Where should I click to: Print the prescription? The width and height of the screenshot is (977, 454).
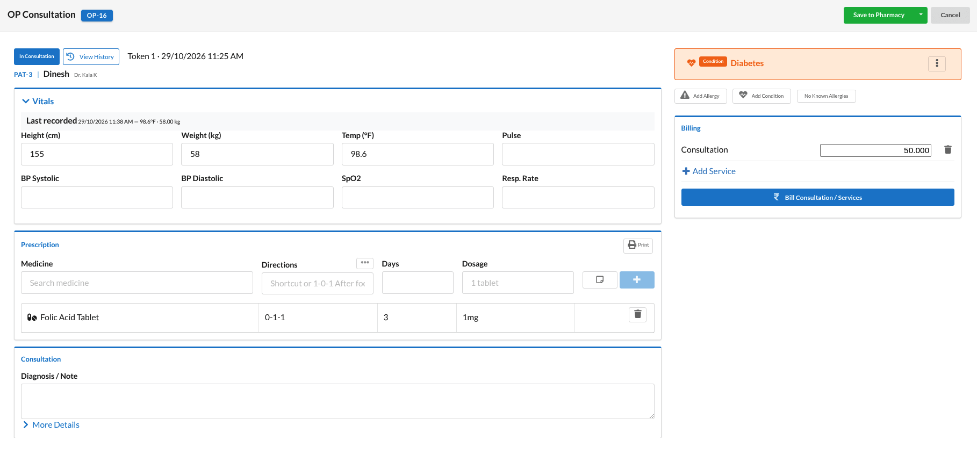638,245
